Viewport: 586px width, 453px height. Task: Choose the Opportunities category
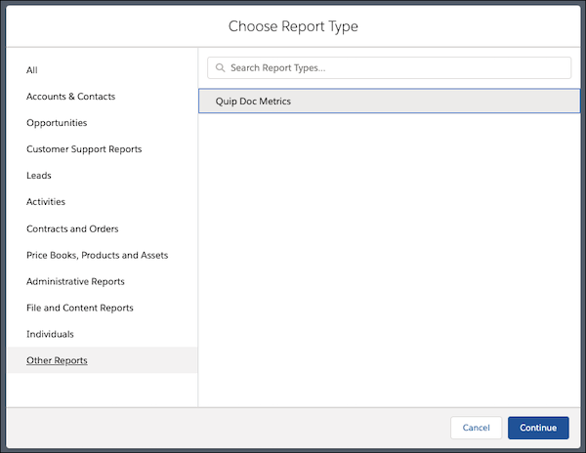pos(57,123)
